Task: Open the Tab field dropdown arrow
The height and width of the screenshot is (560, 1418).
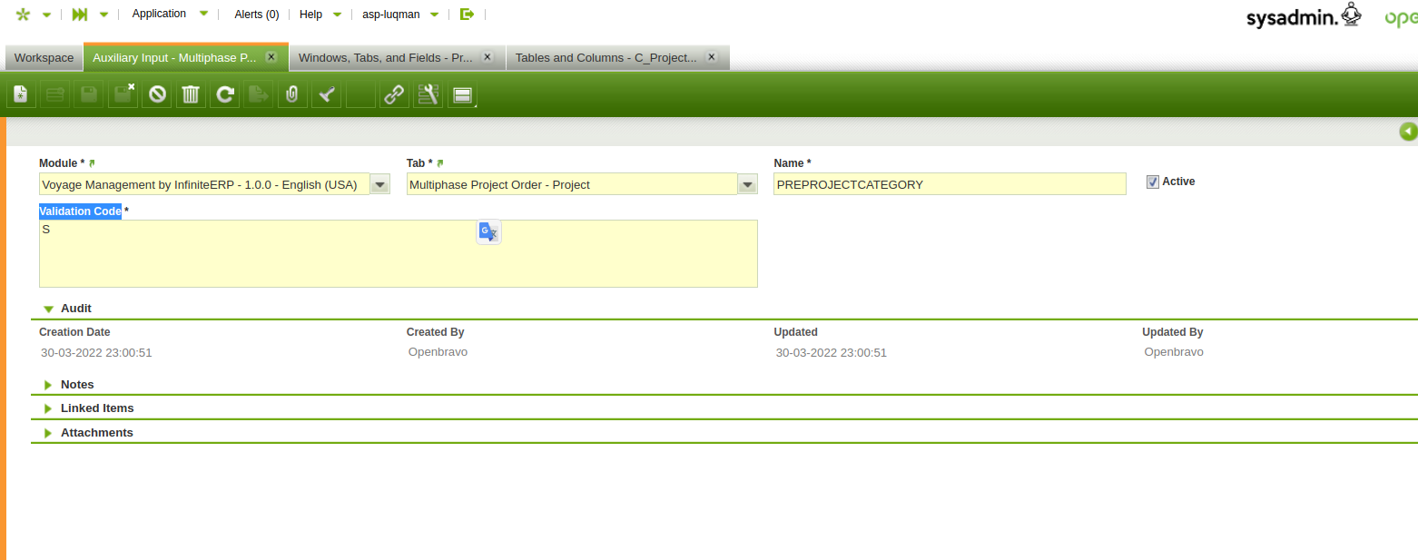Action: pos(747,185)
